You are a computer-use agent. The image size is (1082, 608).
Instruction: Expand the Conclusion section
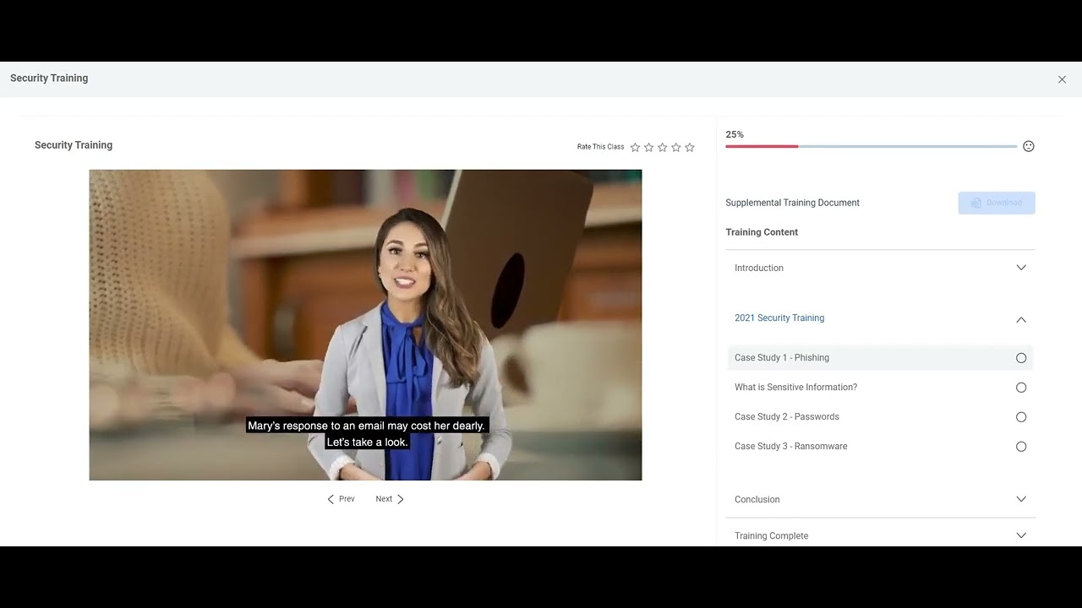tap(1021, 499)
